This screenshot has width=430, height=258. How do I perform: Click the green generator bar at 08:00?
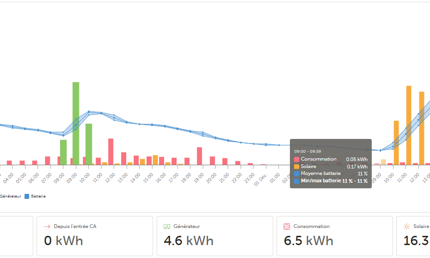tap(63, 152)
